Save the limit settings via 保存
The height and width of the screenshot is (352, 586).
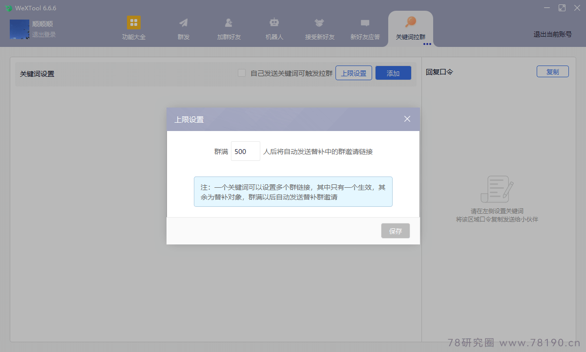pyautogui.click(x=395, y=231)
